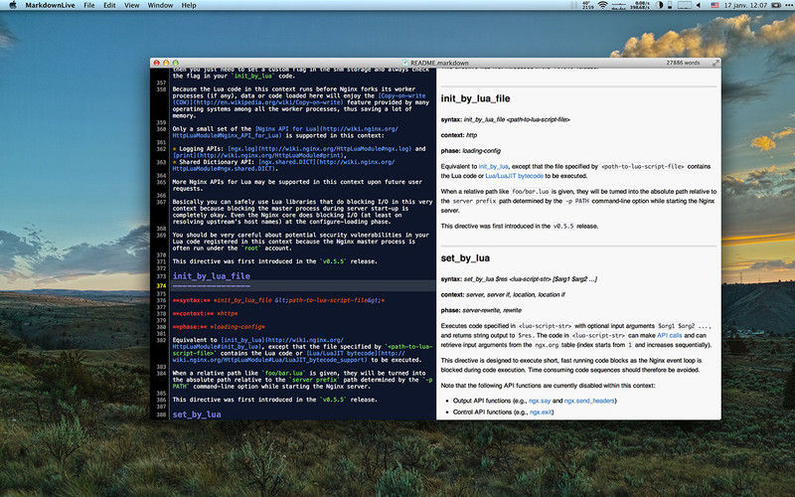Click the Copy-on-write link text in editor

pyautogui.click(x=402, y=95)
